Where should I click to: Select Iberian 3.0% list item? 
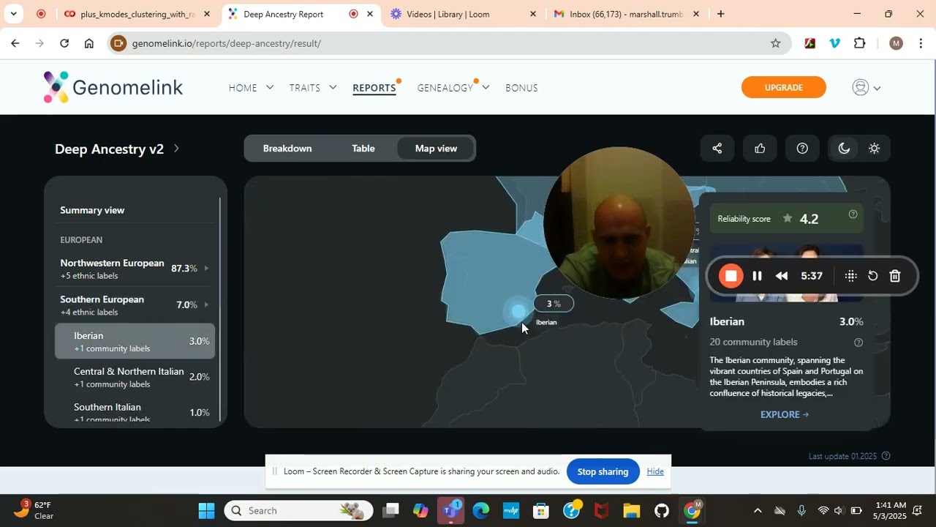click(135, 341)
